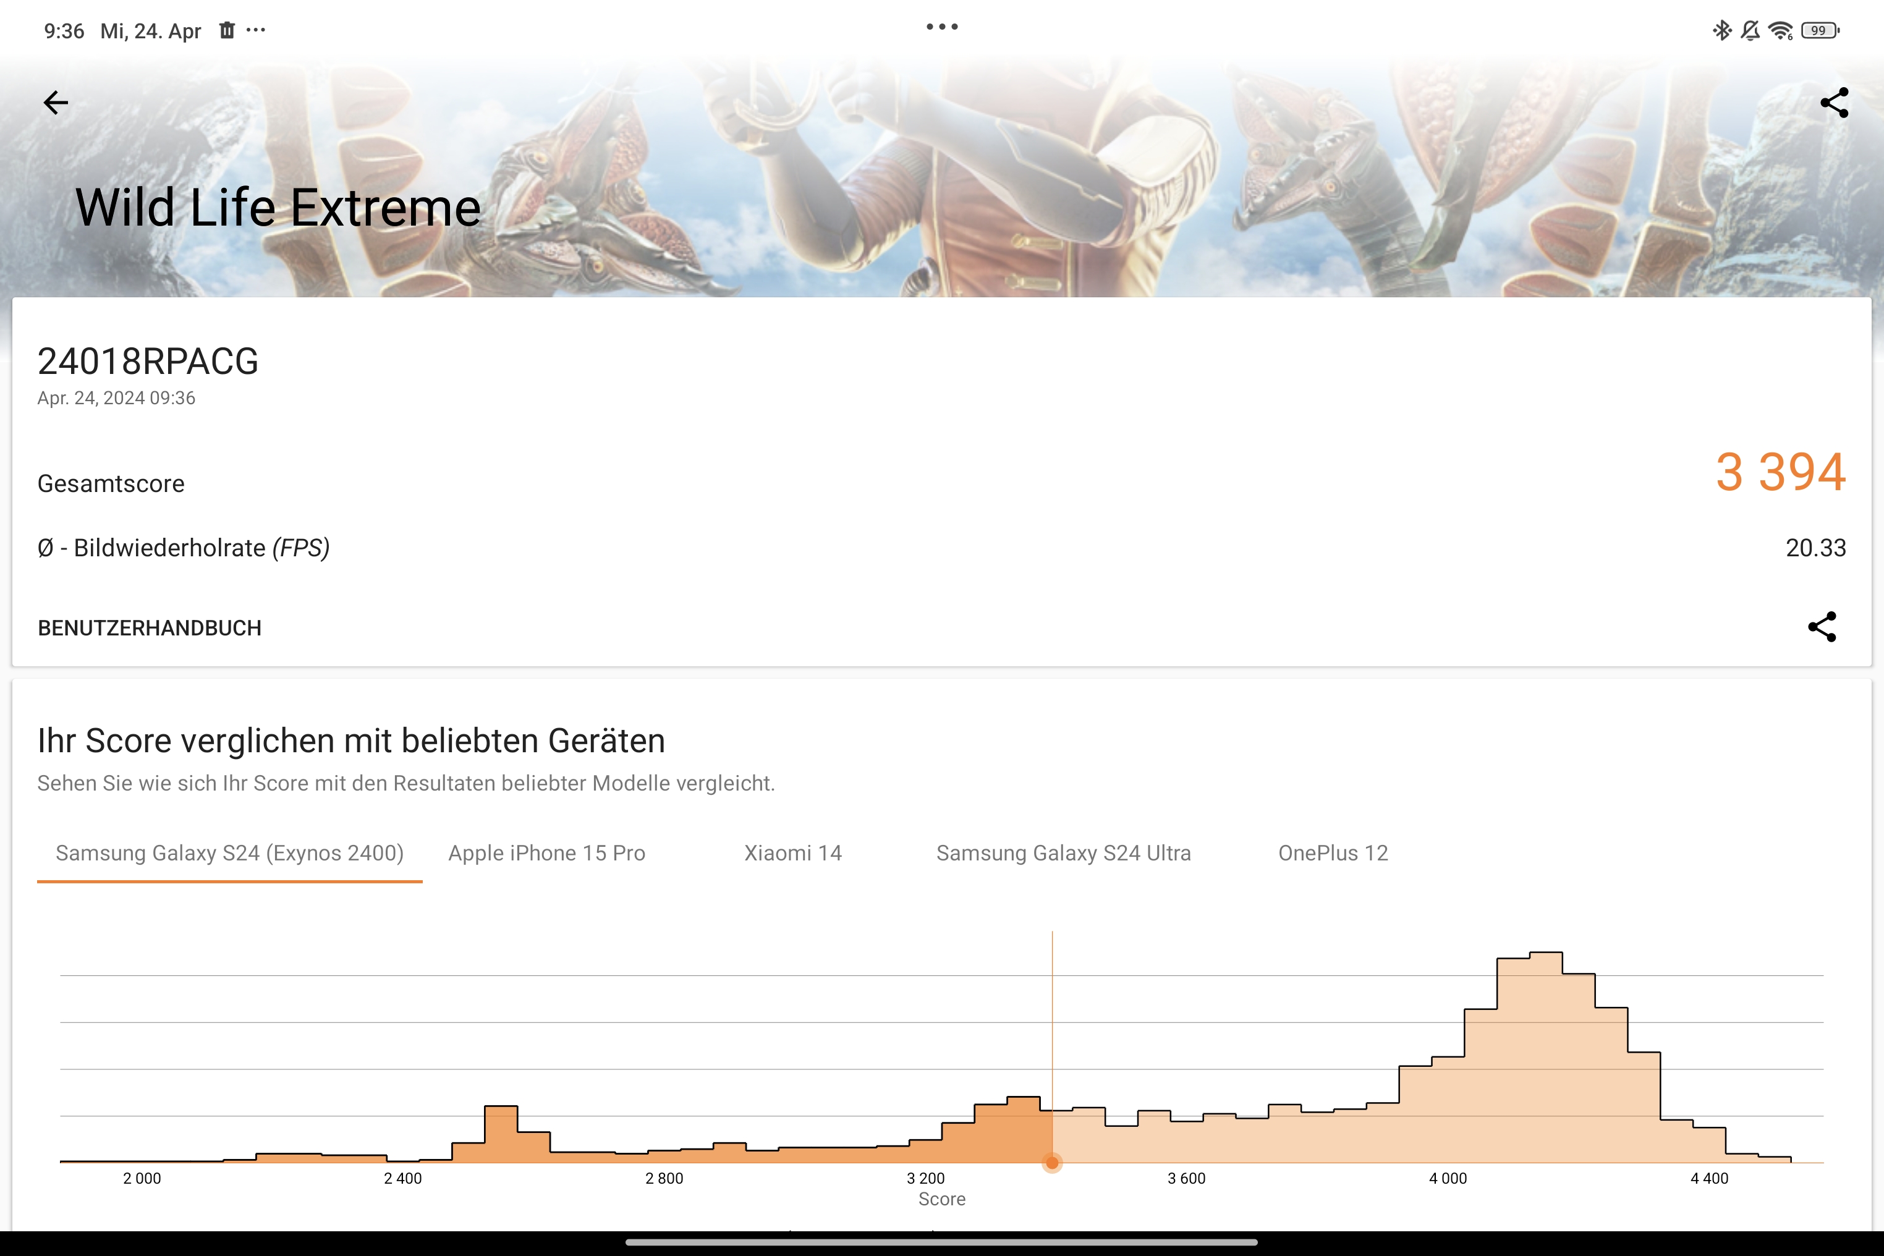This screenshot has width=1884, height=1256.
Task: Go back using the arrow icon
Action: tap(55, 103)
